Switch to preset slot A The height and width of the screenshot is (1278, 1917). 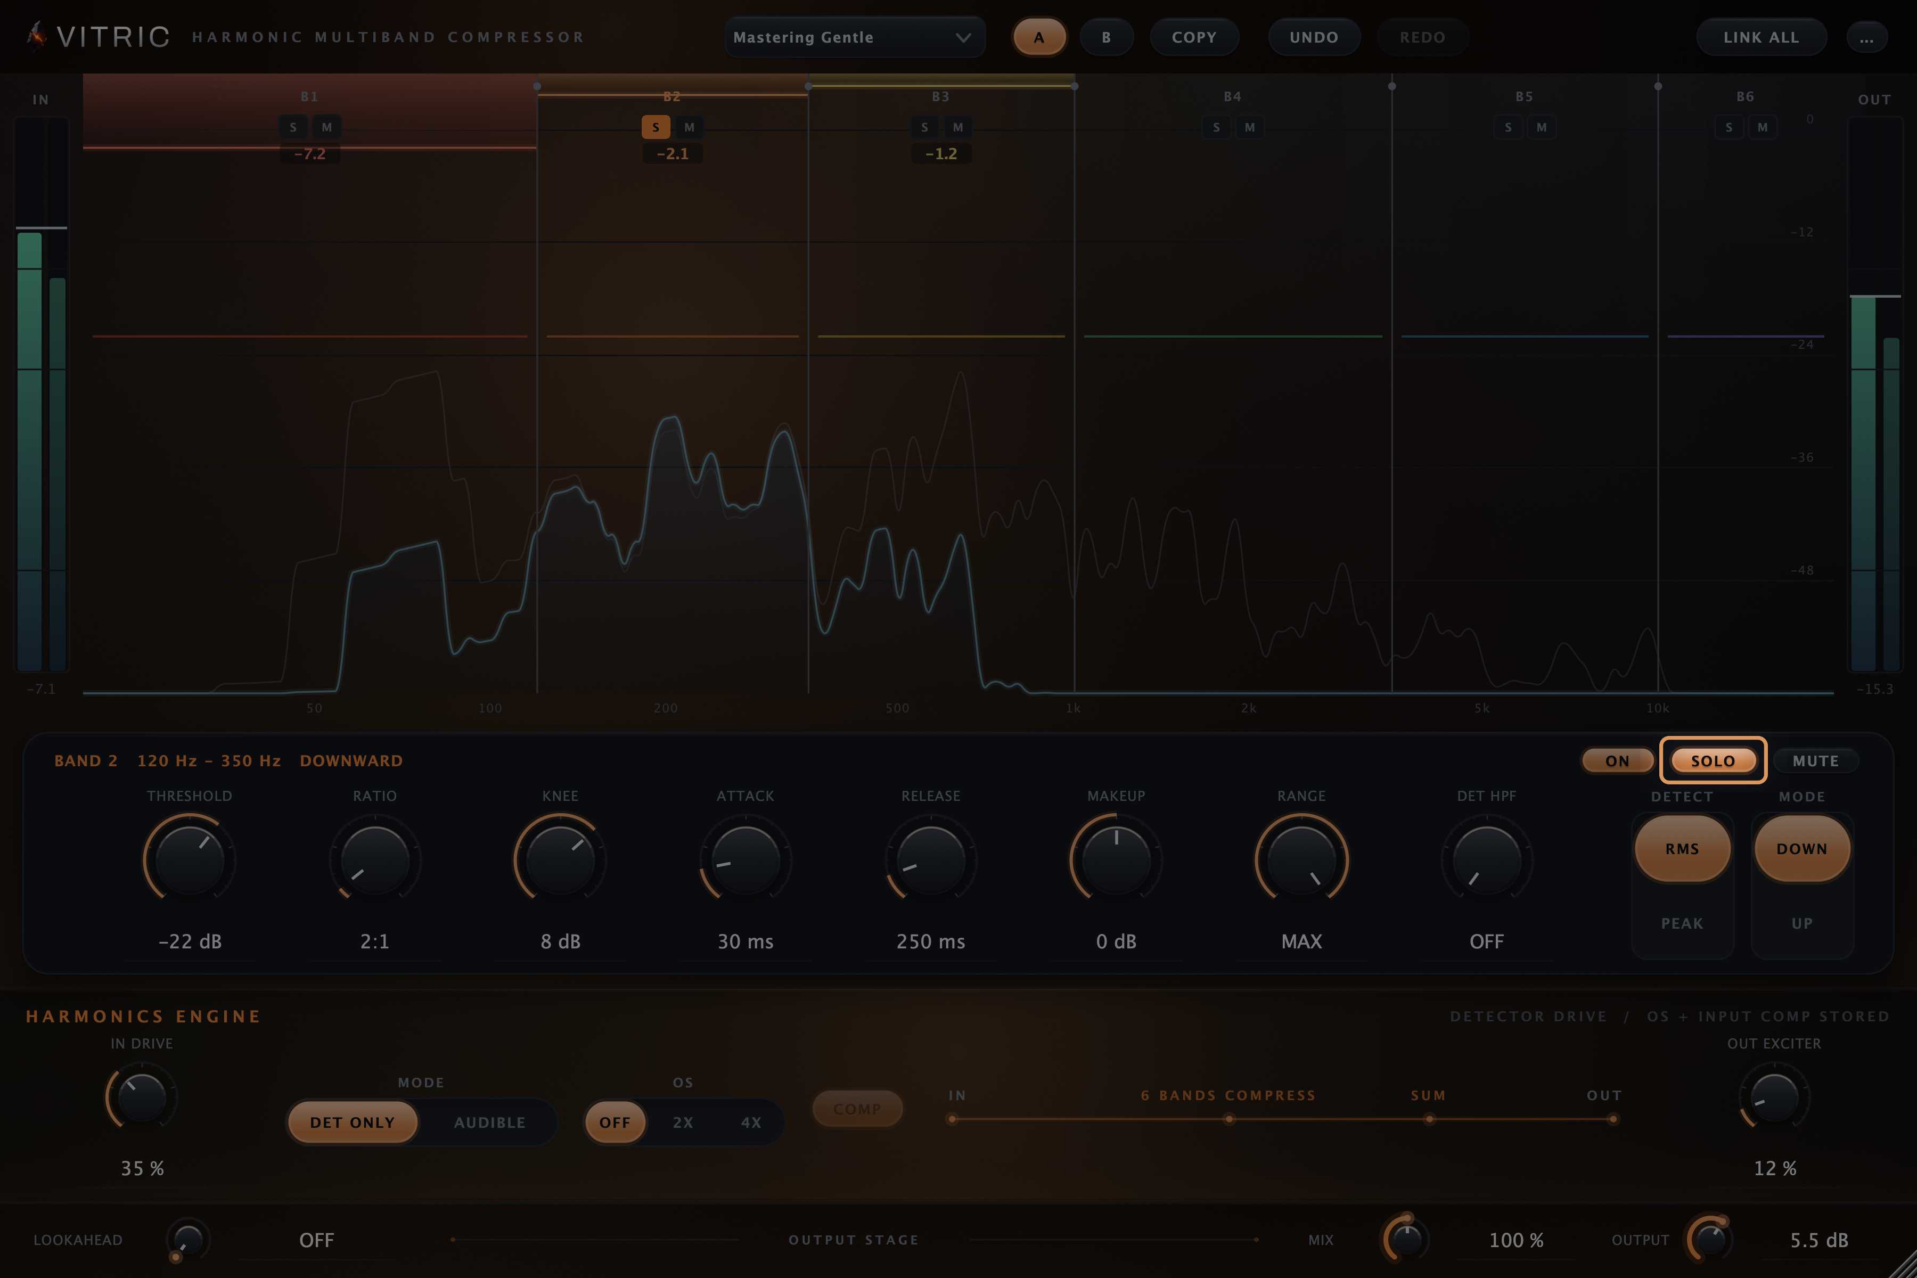1039,37
